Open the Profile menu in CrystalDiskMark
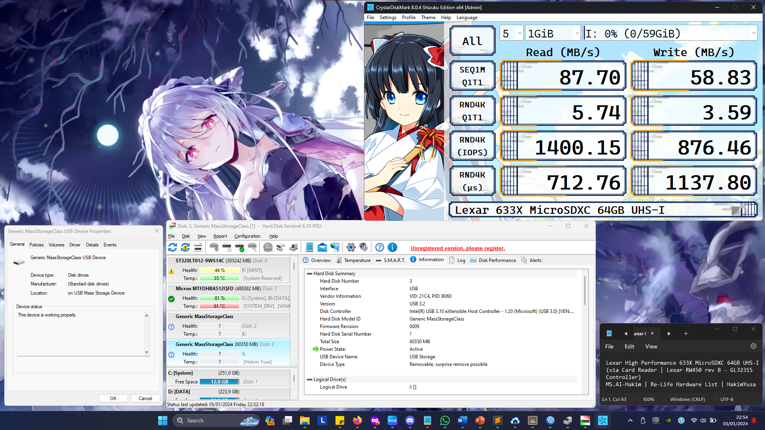Screen dimensions: 765x430 [408, 18]
